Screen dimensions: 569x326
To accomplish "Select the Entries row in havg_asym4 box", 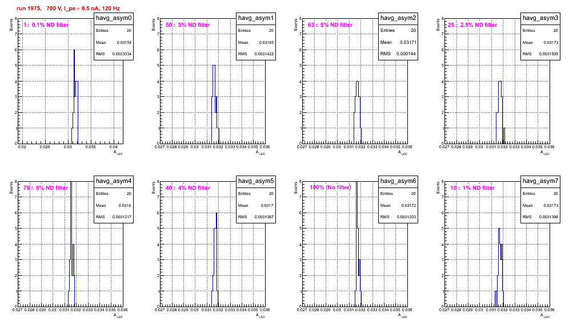I will click(114, 194).
